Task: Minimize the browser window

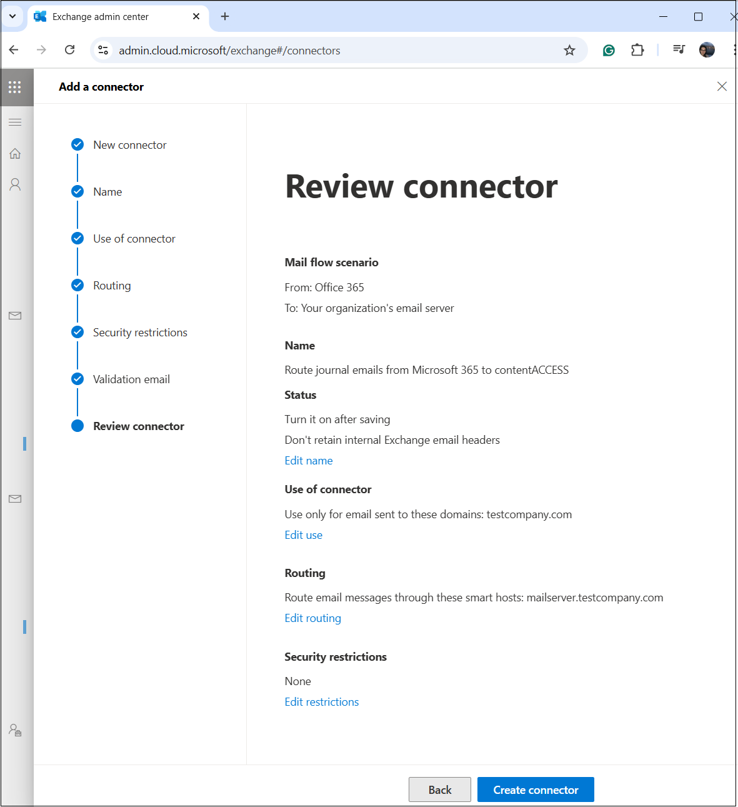Action: tap(664, 17)
